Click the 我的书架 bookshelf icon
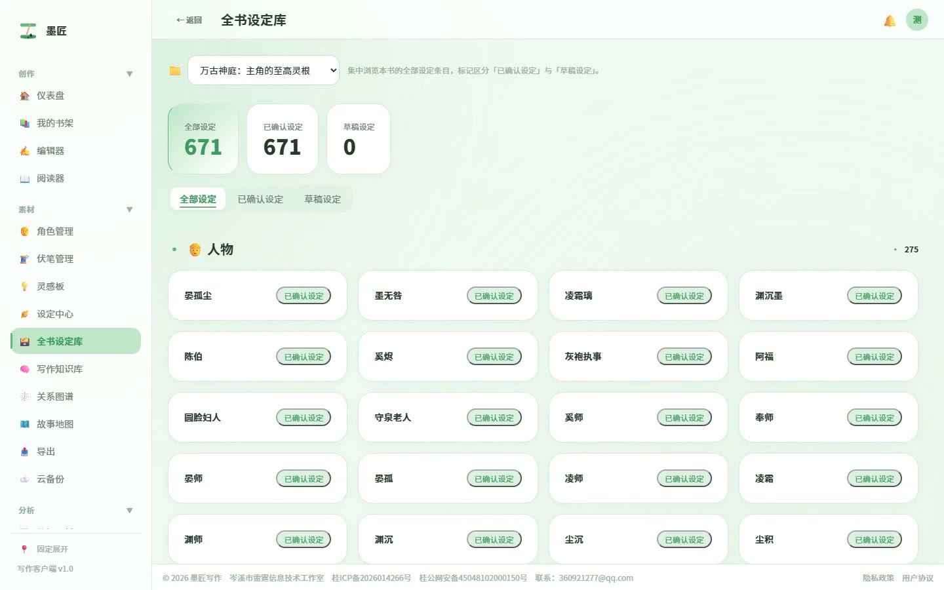This screenshot has height=590, width=944. coord(24,123)
